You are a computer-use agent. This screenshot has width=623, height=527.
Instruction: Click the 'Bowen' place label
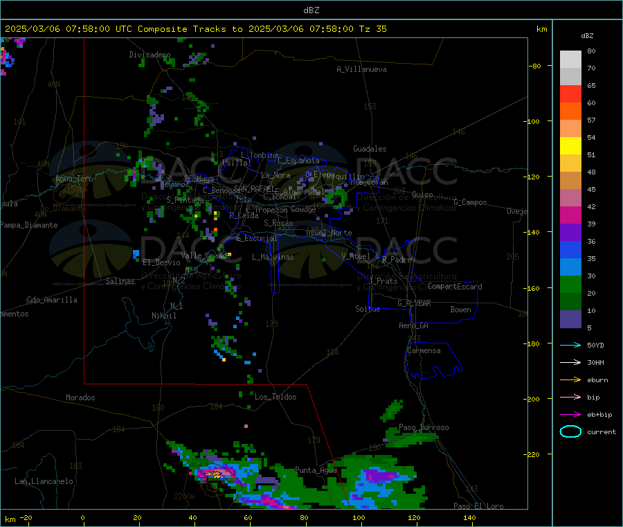(x=461, y=310)
